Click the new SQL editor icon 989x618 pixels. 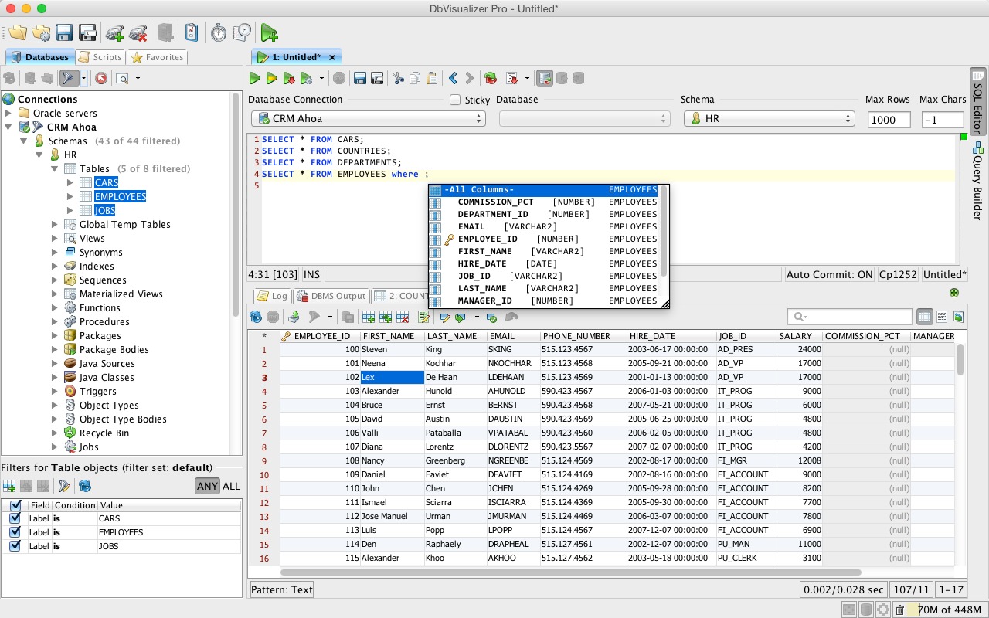pyautogui.click(x=269, y=32)
